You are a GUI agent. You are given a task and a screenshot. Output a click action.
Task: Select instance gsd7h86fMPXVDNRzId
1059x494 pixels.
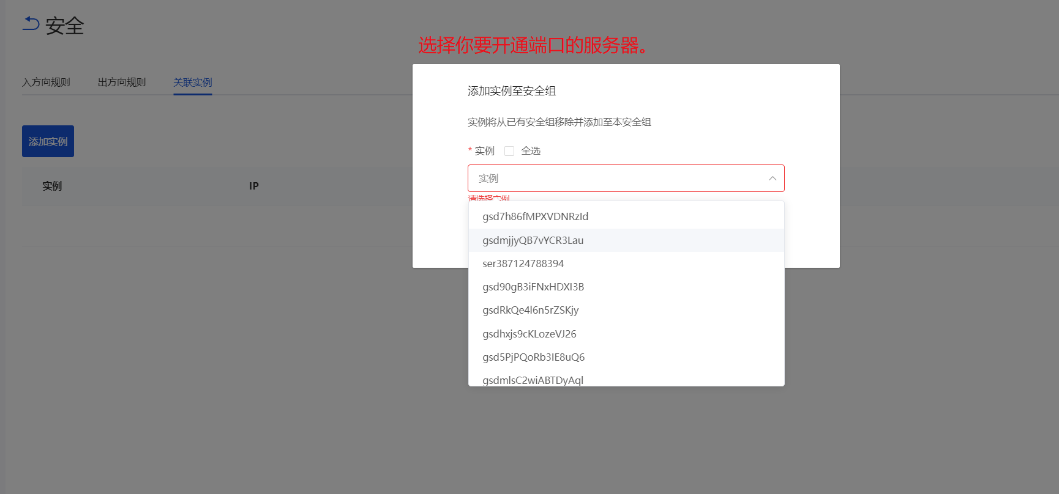[x=626, y=216]
